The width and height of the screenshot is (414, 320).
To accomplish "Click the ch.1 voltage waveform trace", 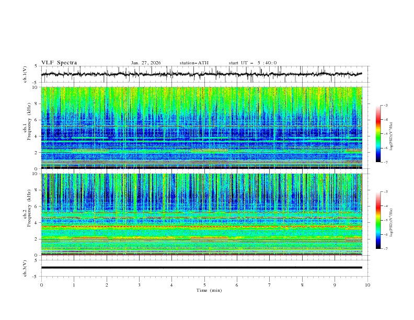I will 201,74.
